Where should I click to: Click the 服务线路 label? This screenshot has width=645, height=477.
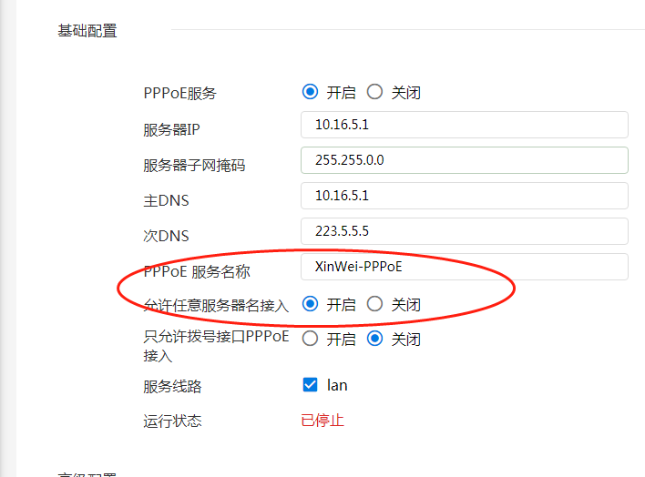click(172, 386)
